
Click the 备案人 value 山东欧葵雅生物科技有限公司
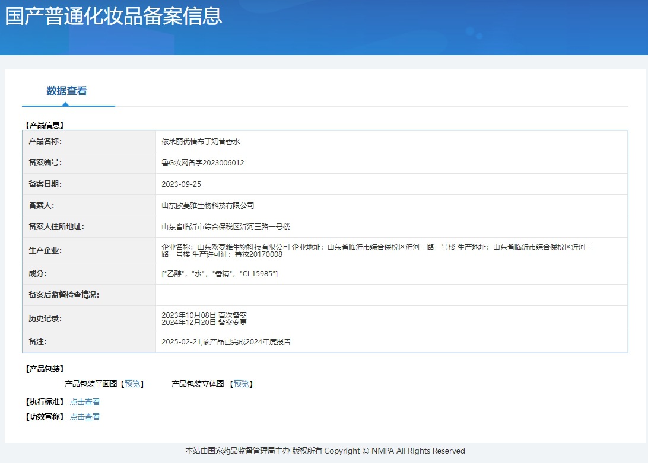[208, 206]
